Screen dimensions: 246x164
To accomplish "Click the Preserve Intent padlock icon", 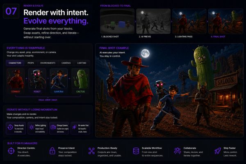I will [x=52, y=151].
